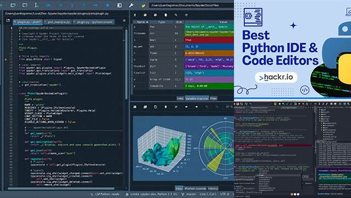Click the copy plot icon in the Plots toolbar

coord(155,107)
